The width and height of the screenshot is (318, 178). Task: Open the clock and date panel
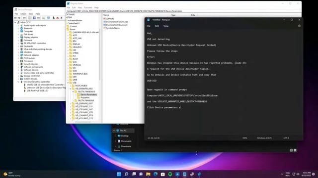[x=307, y=174]
